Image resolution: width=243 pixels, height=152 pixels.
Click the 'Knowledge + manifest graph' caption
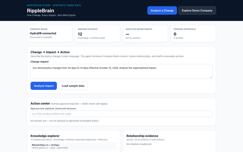coord(91,38)
